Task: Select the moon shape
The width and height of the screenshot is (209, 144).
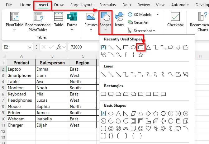Action: pyautogui.click(x=170, y=128)
